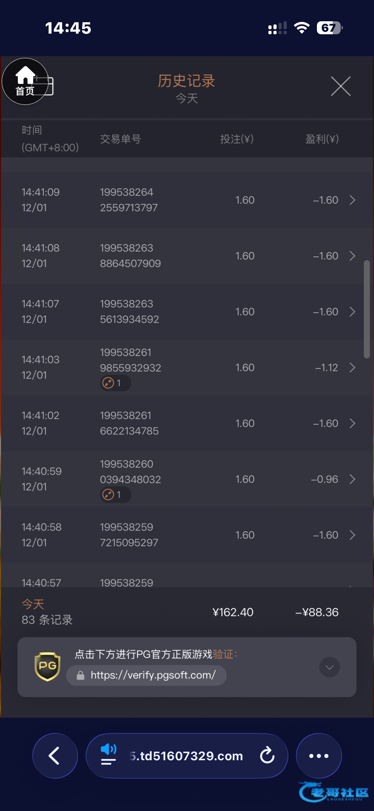Click the history list scrollbar

(367, 309)
